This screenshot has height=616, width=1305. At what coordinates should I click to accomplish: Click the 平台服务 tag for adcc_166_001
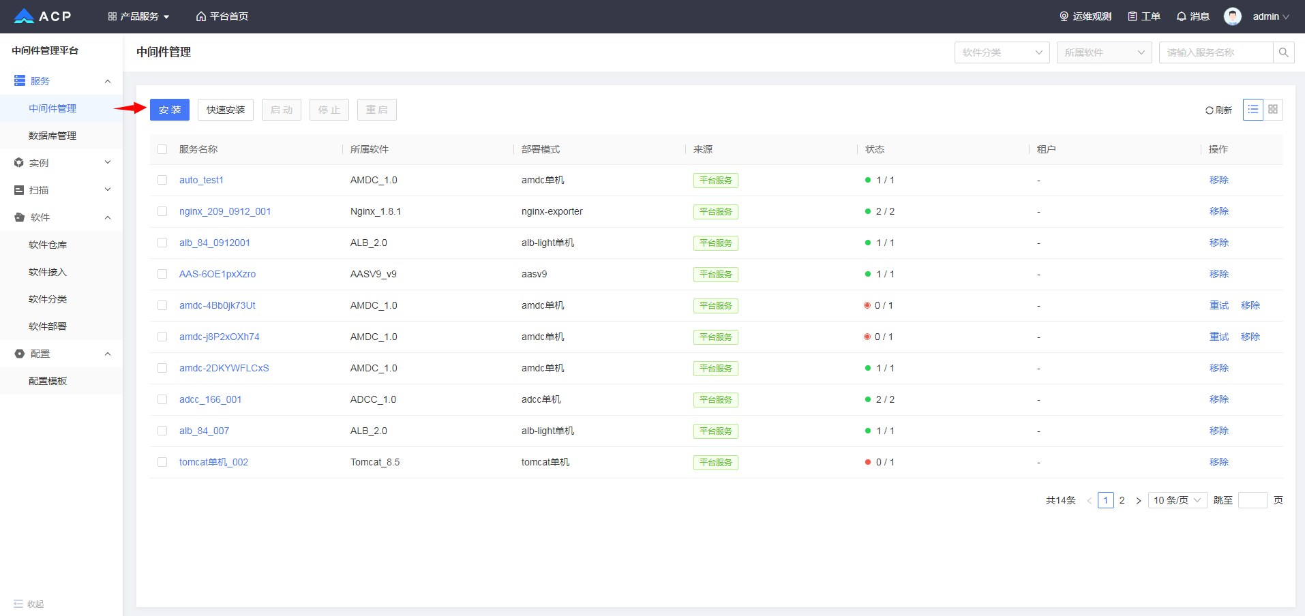(x=716, y=400)
